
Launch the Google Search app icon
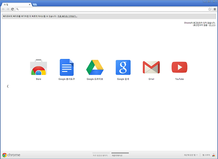(x=123, y=67)
